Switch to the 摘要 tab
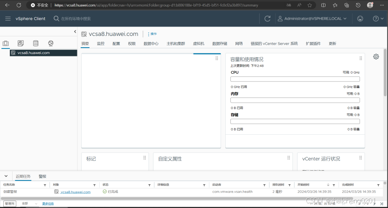 (x=85, y=43)
